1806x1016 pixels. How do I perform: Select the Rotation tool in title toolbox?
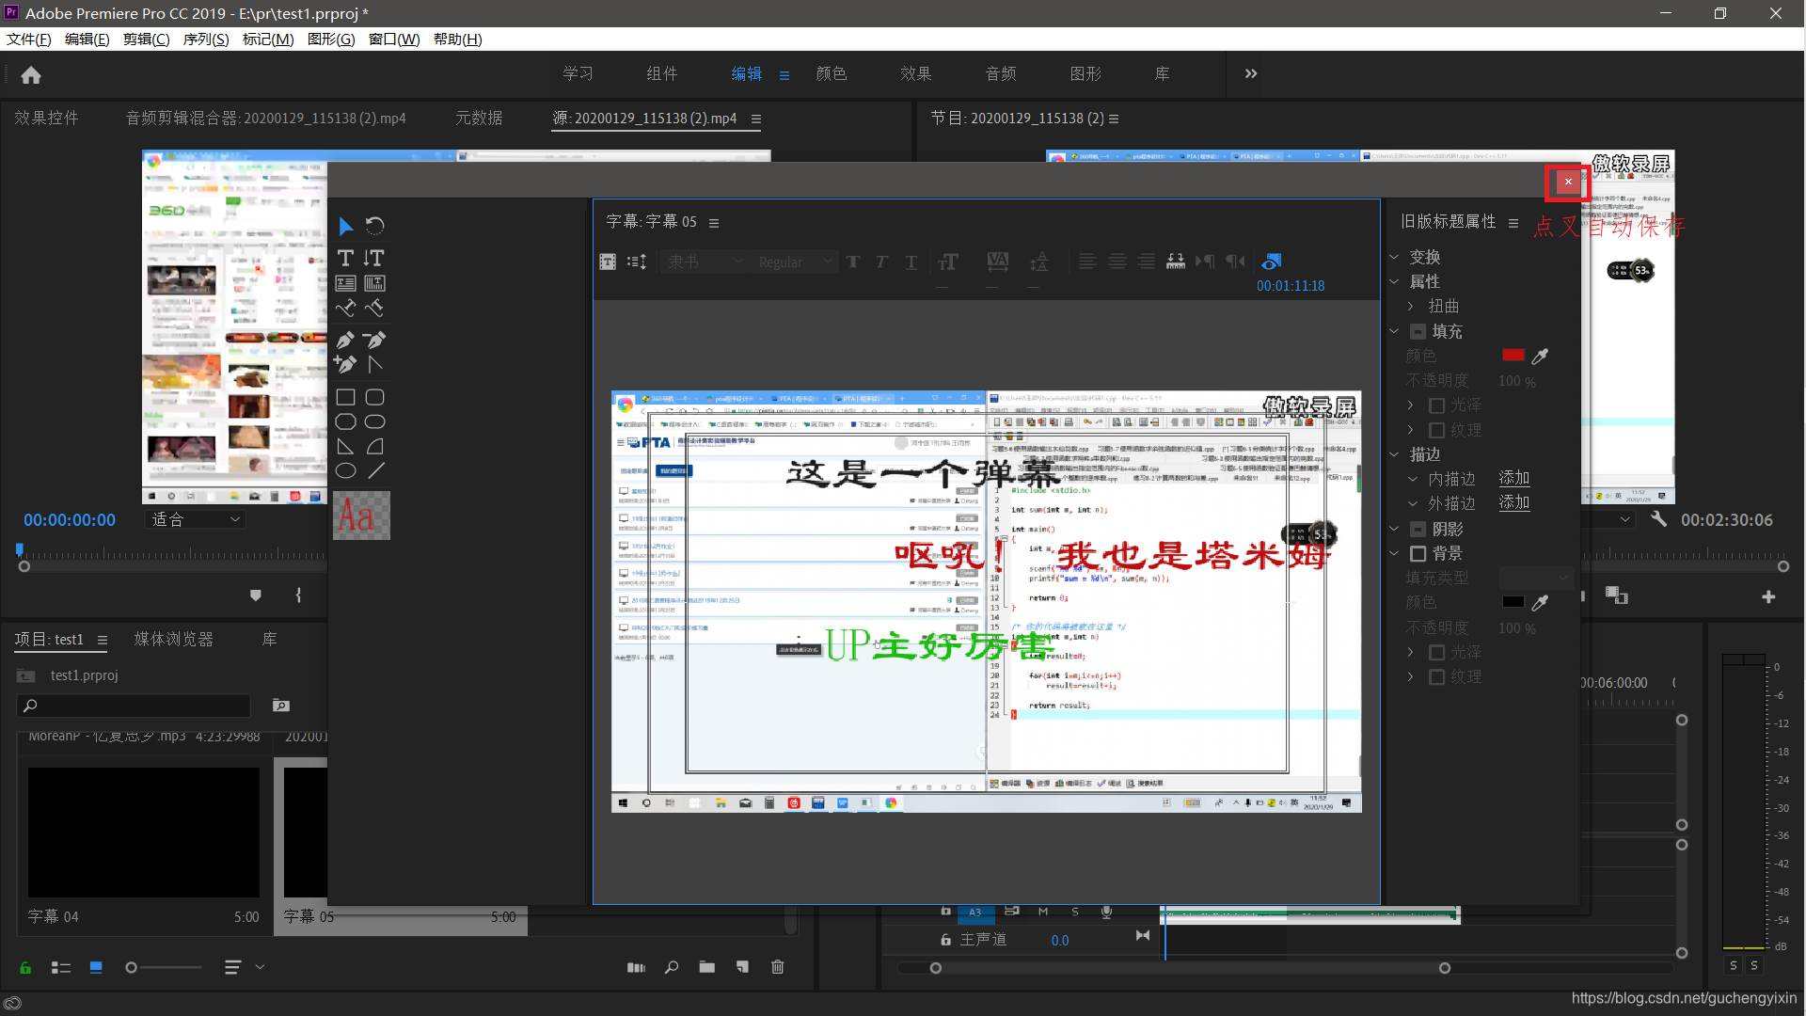(x=374, y=226)
